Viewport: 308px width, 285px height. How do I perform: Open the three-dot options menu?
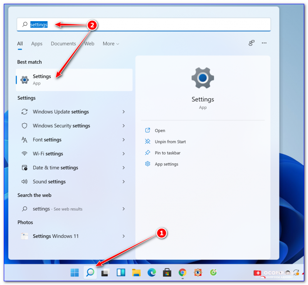click(264, 43)
